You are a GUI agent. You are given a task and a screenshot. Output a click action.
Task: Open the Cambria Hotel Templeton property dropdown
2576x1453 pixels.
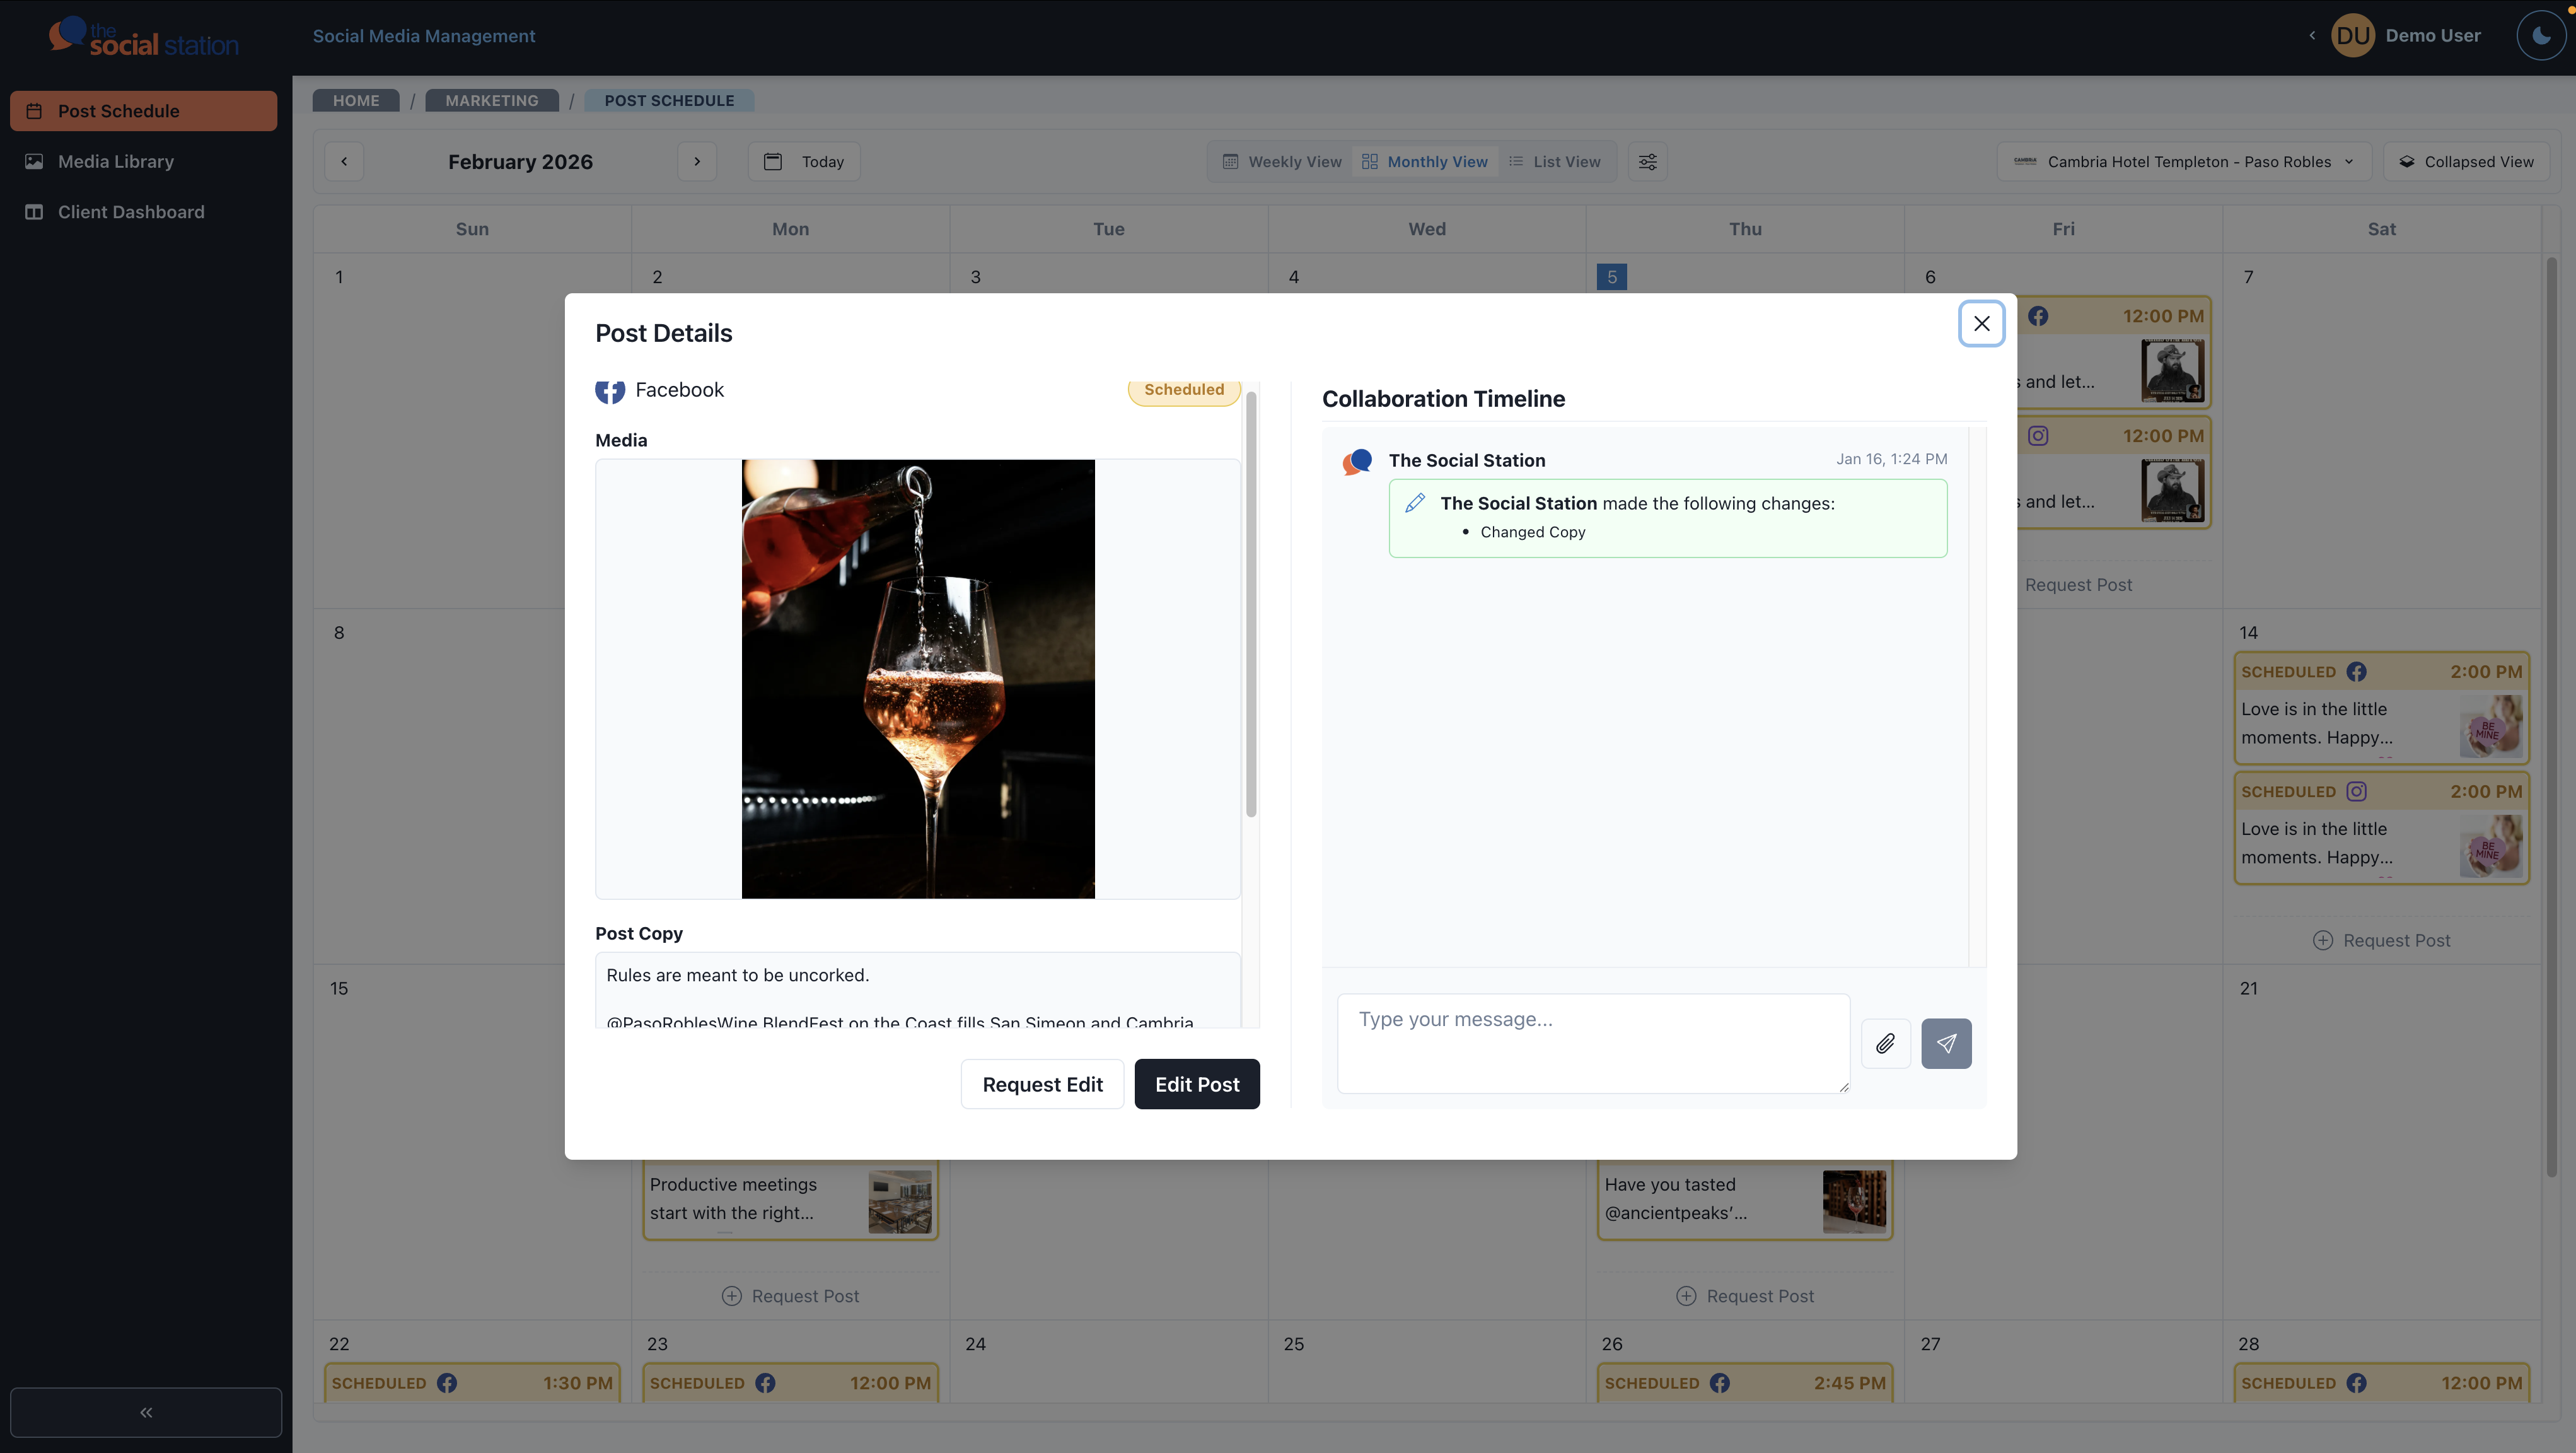point(2183,161)
